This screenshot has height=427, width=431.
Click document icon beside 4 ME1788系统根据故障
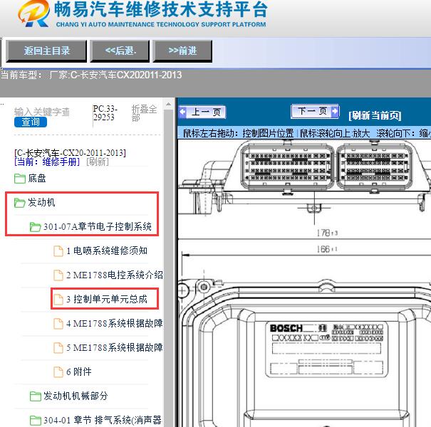pos(58,324)
